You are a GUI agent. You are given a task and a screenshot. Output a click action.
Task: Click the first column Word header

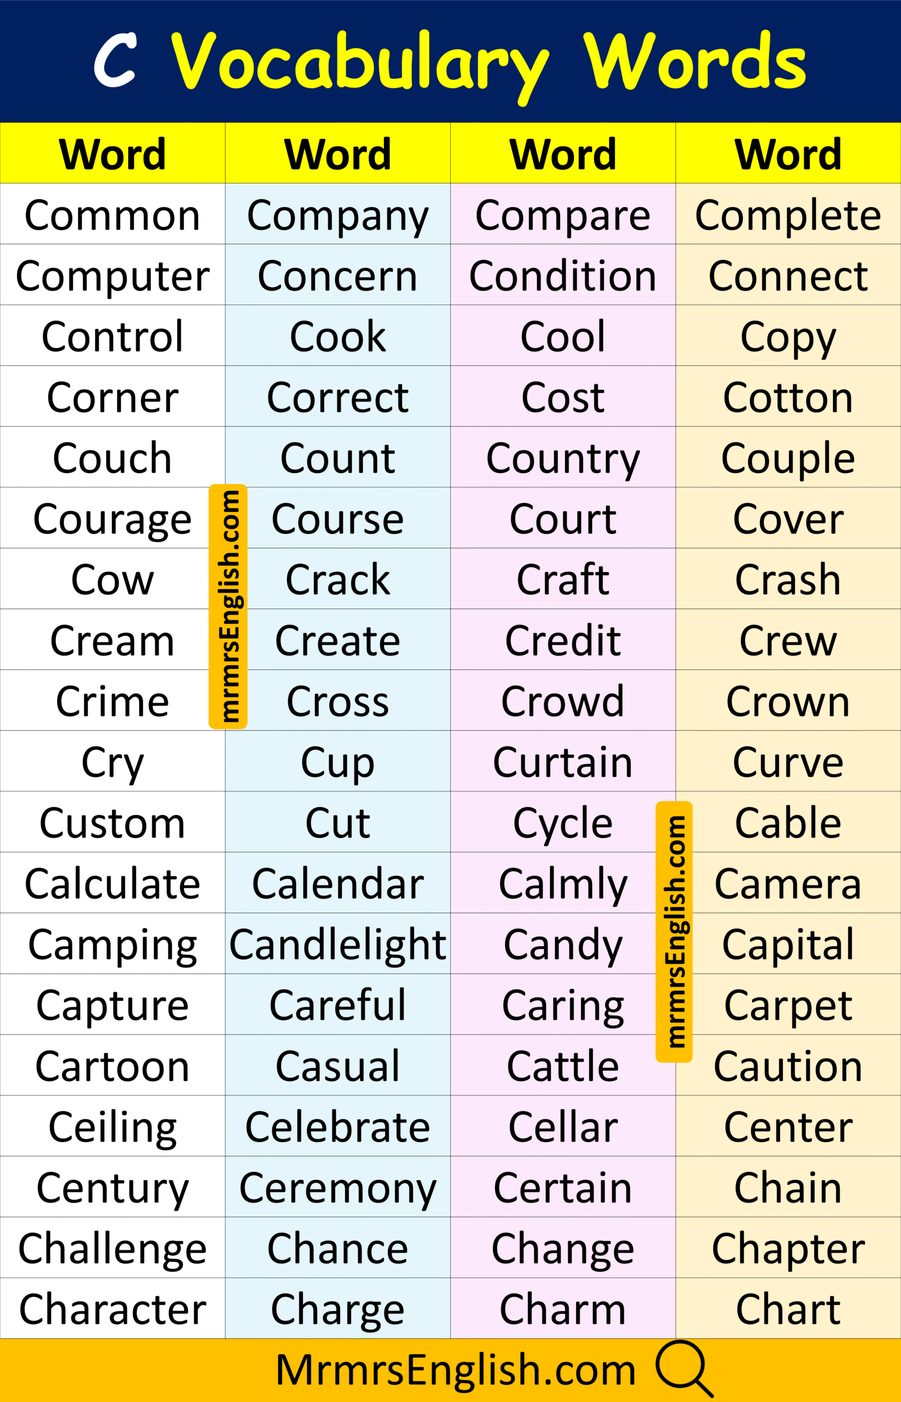click(112, 154)
